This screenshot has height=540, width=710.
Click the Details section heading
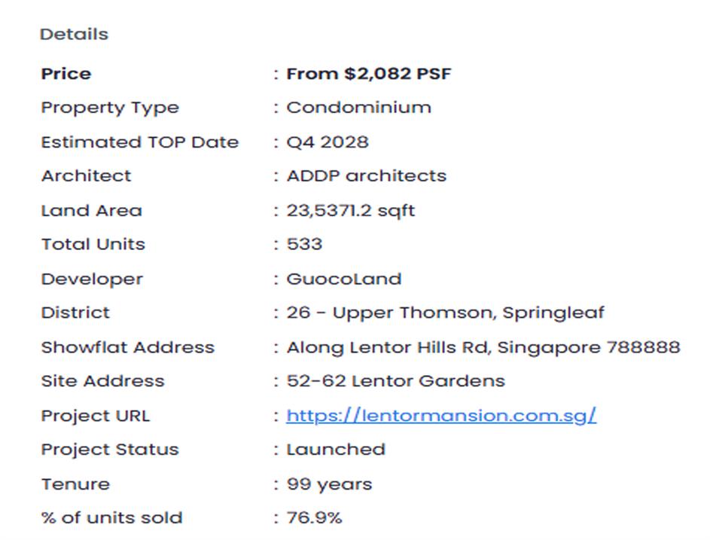point(74,34)
